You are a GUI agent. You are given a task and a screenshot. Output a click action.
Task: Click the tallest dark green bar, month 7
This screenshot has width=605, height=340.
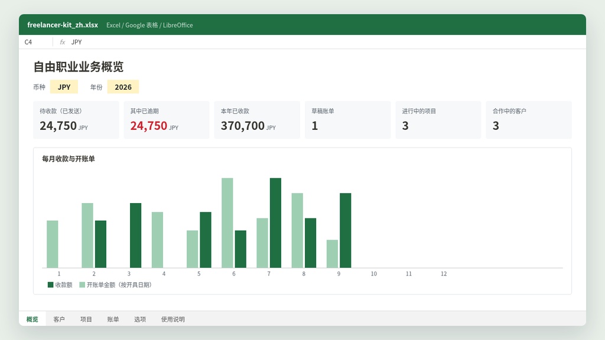click(275, 223)
